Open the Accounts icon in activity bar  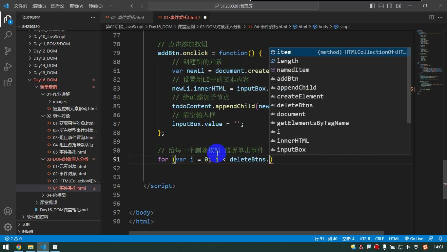(8, 211)
